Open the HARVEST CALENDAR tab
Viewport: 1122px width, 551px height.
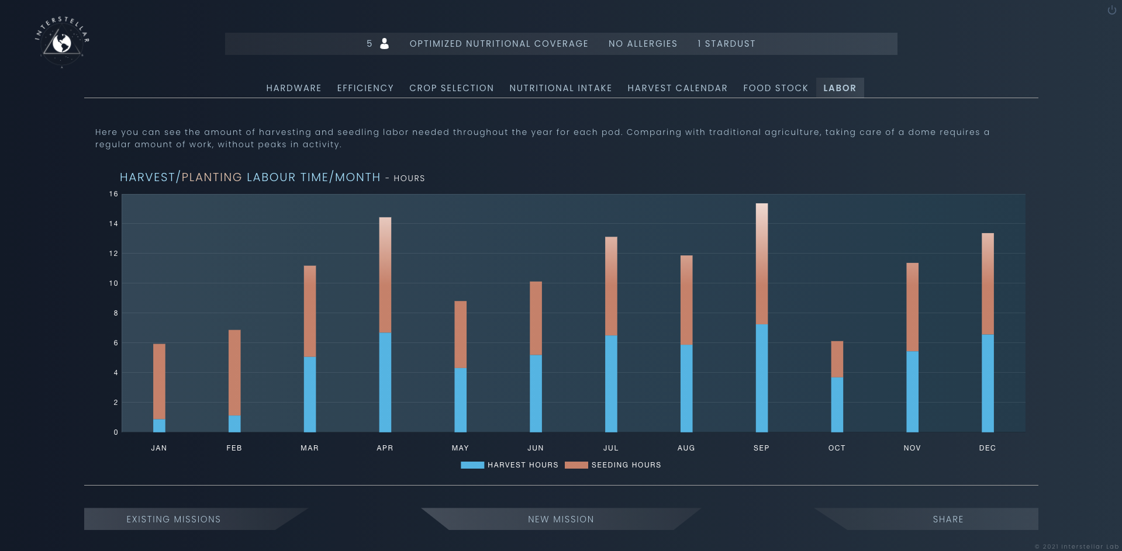(x=678, y=88)
